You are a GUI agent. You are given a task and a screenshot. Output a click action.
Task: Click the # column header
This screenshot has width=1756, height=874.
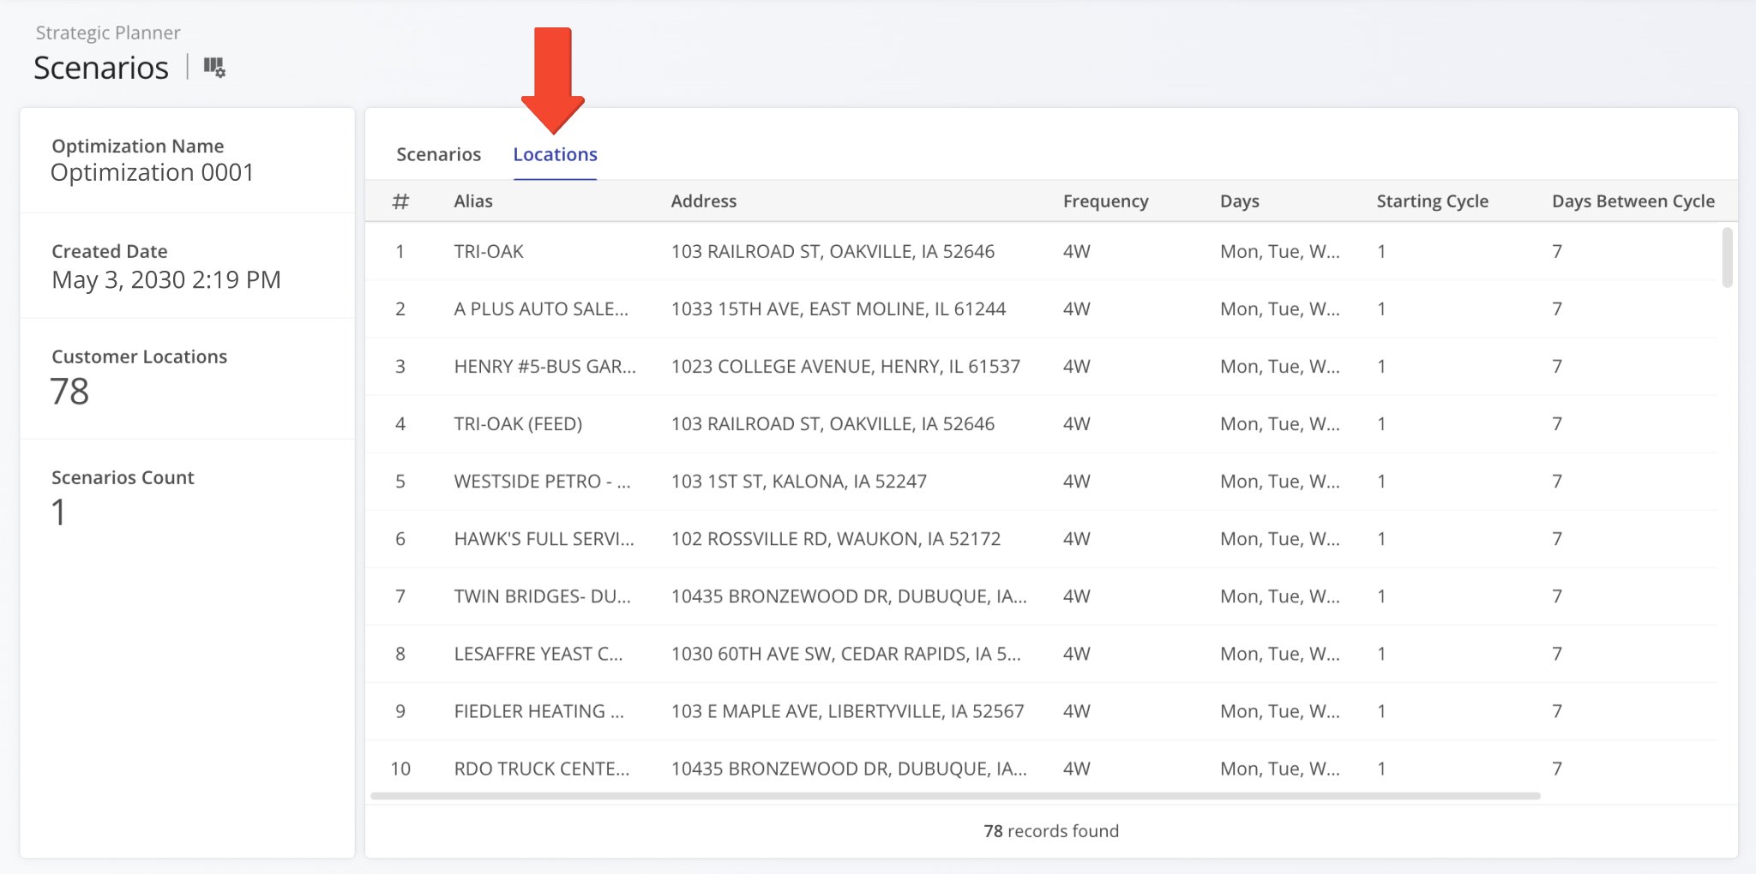[400, 201]
